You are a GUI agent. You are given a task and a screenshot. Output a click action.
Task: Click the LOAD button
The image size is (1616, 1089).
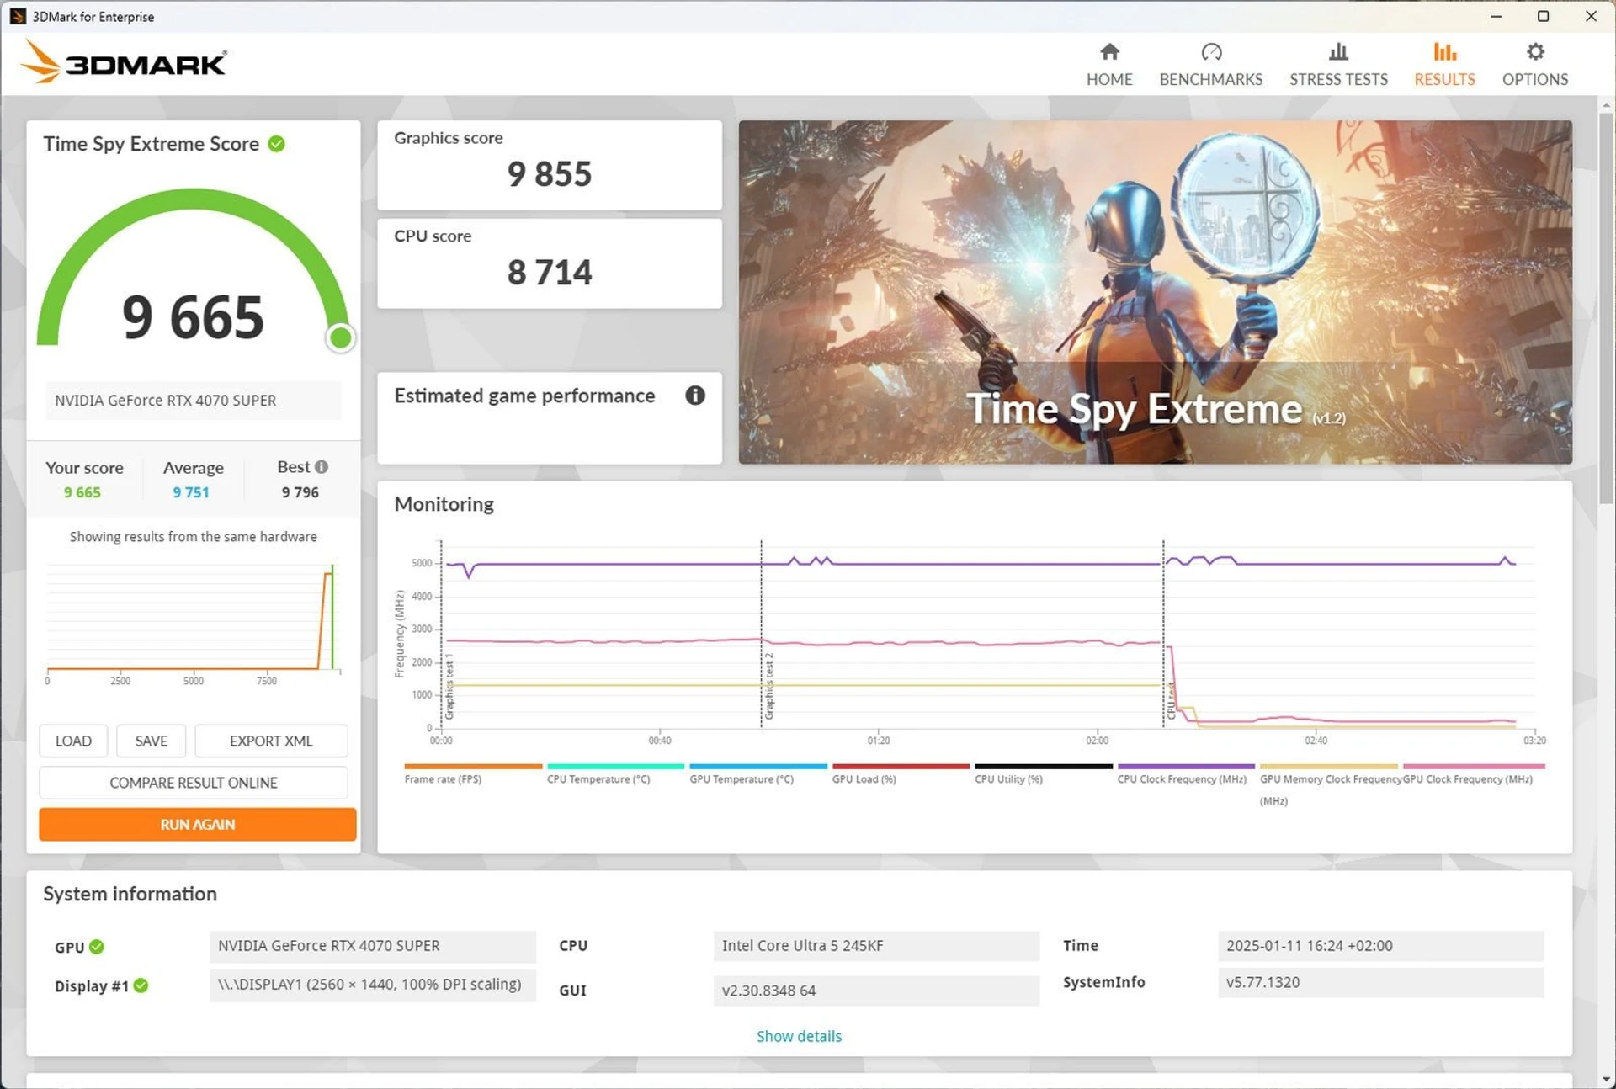tap(73, 741)
